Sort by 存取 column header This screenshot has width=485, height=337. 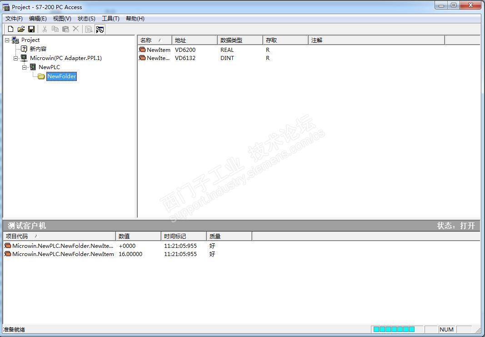[x=285, y=40]
